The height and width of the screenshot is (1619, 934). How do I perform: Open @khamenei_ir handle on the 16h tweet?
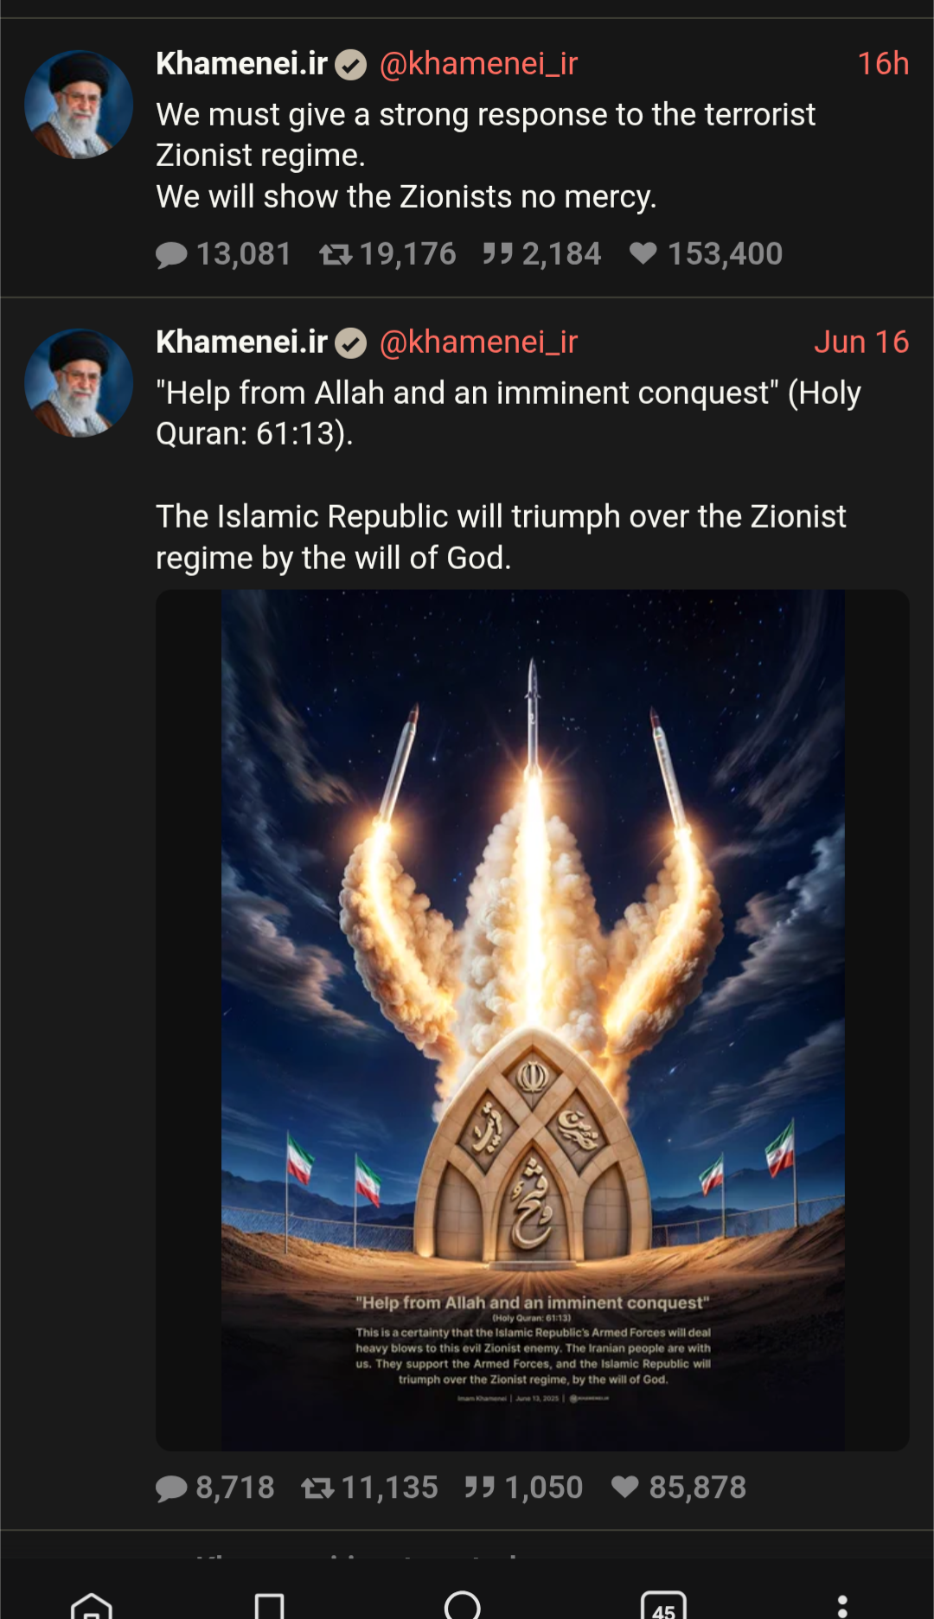pos(478,63)
